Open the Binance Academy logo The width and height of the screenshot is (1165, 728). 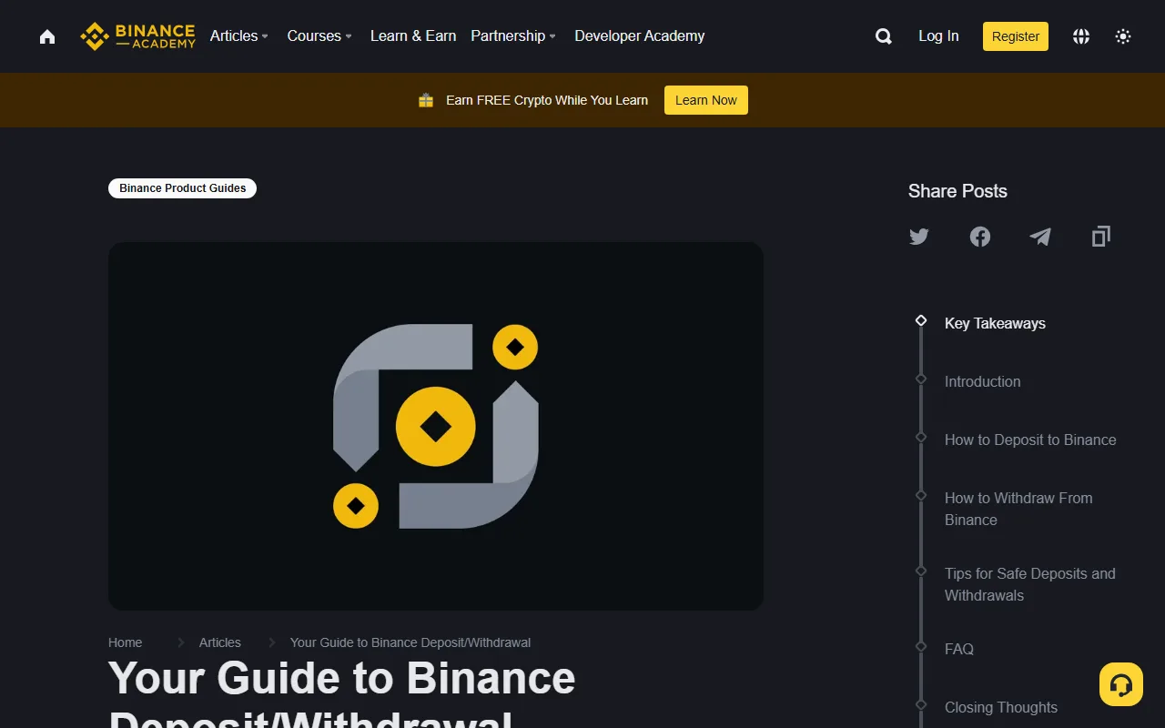coord(137,36)
